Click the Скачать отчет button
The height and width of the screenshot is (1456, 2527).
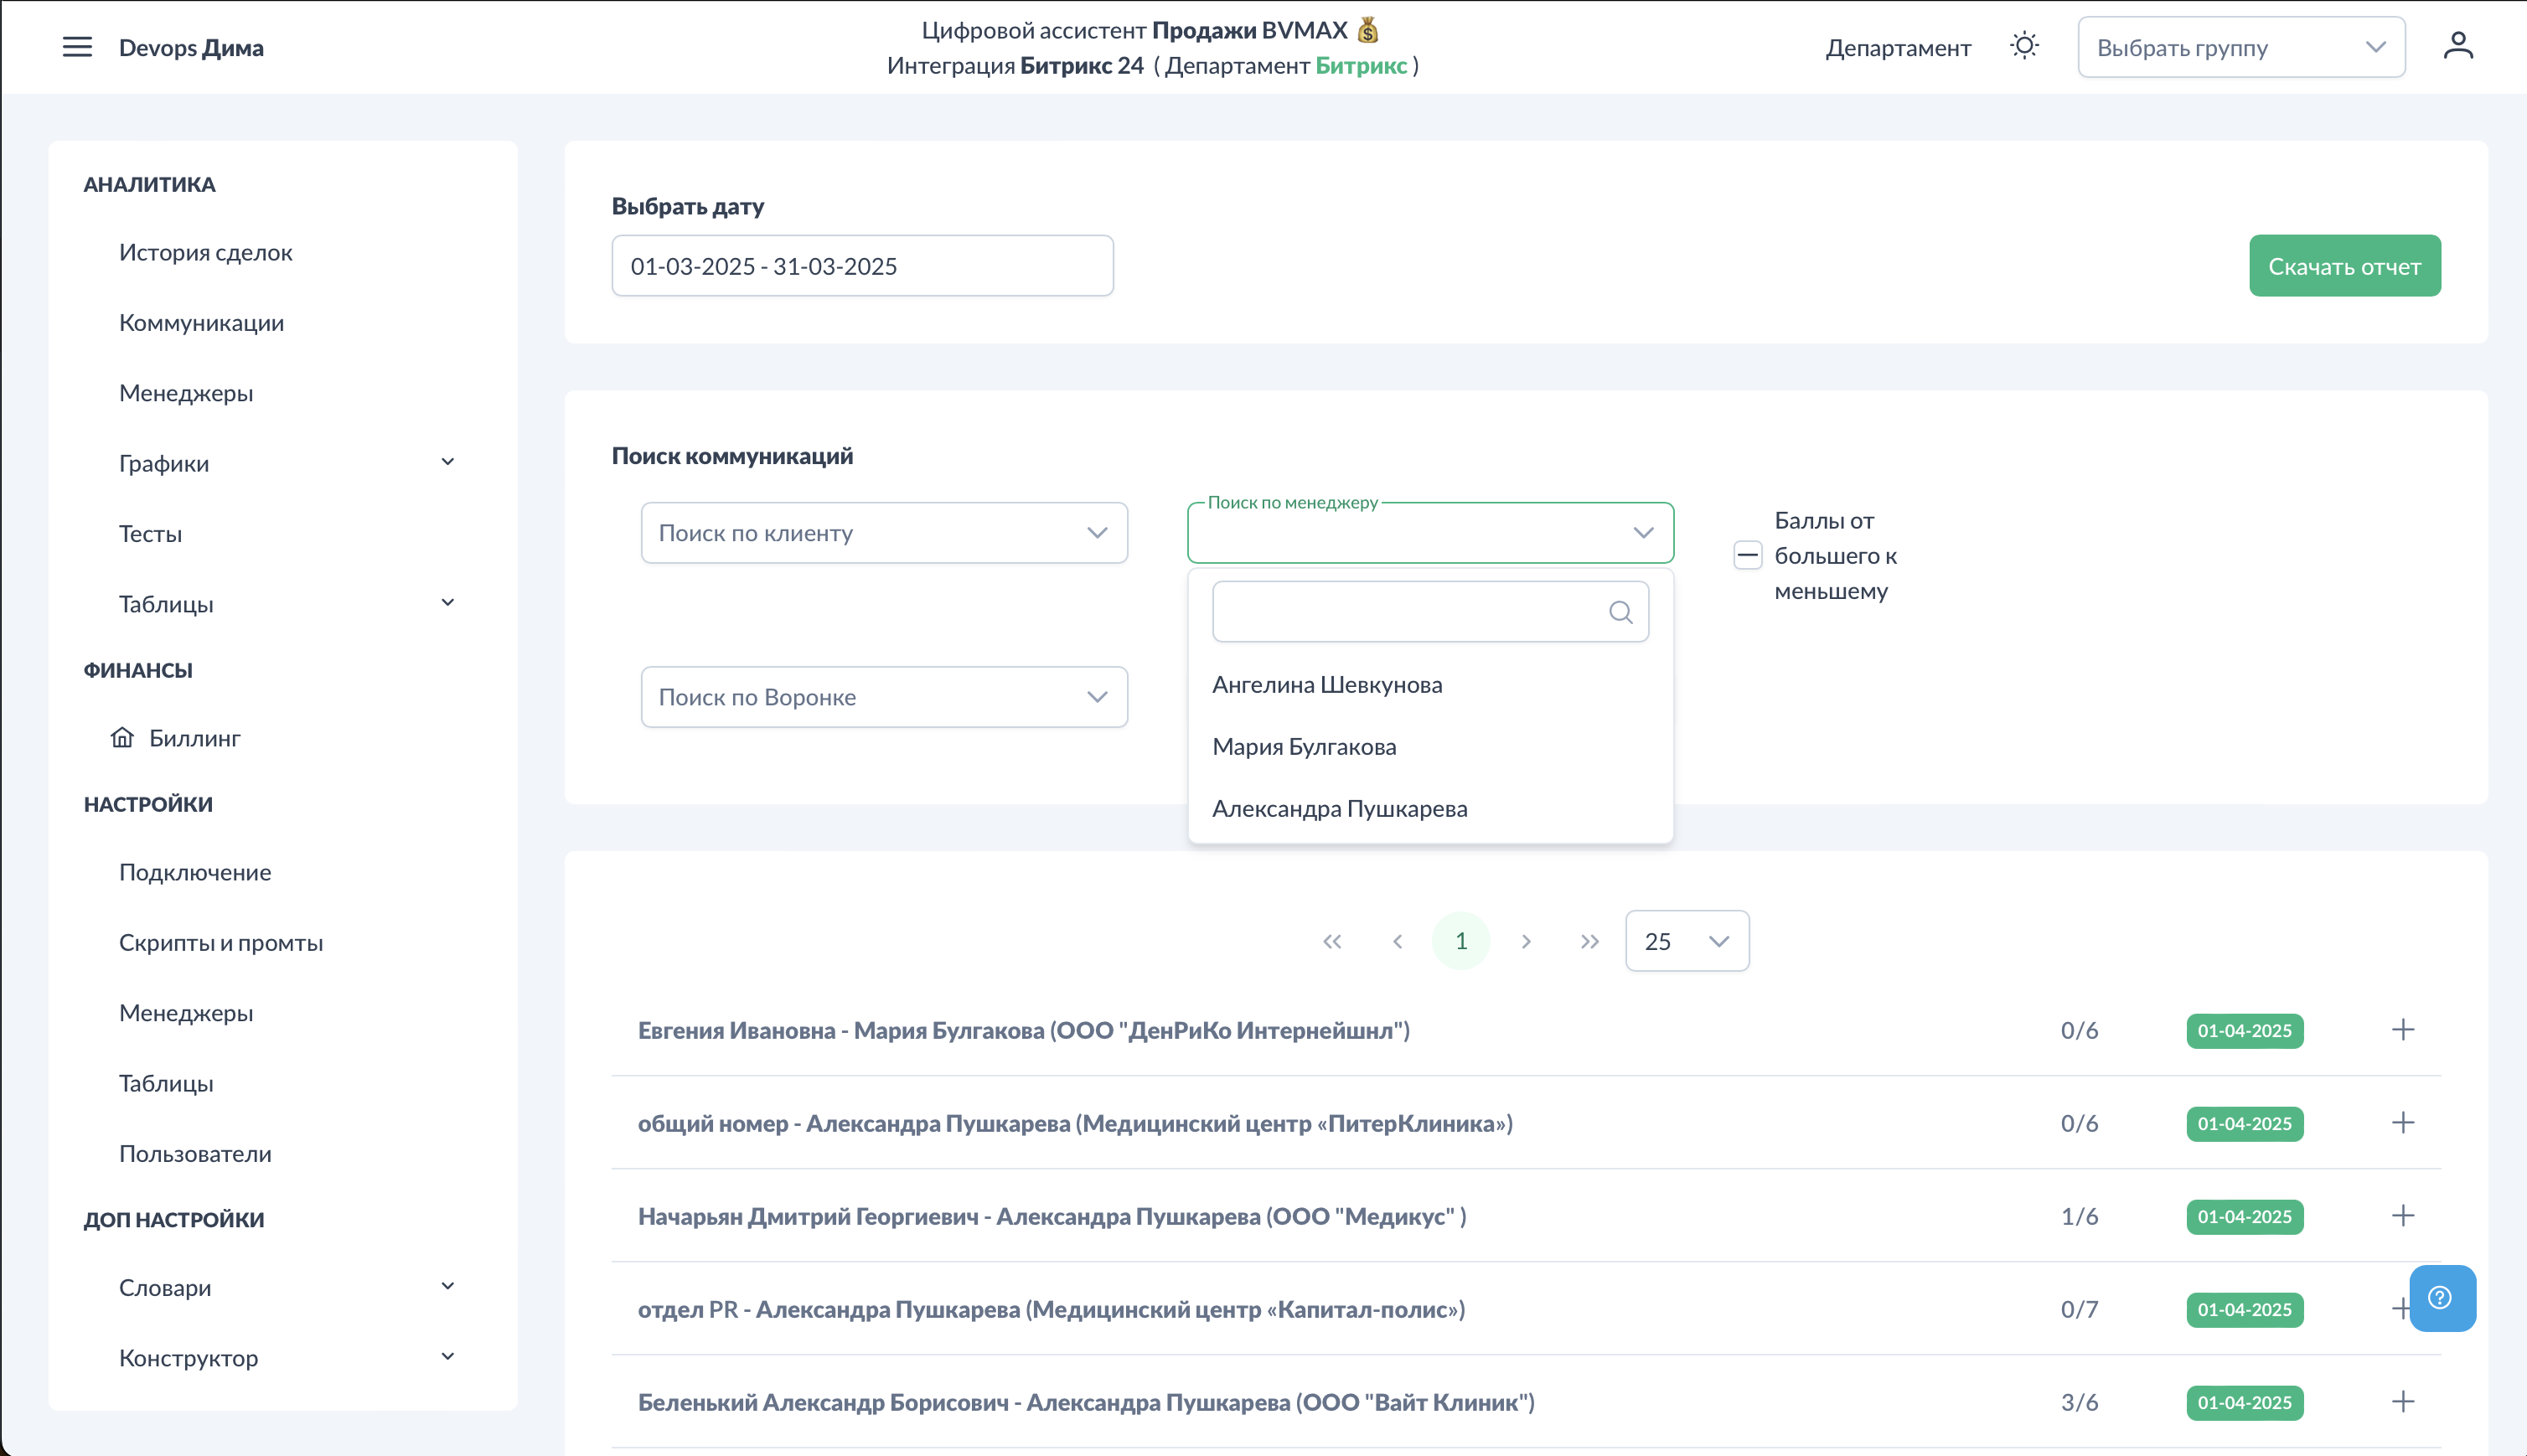click(x=2343, y=266)
